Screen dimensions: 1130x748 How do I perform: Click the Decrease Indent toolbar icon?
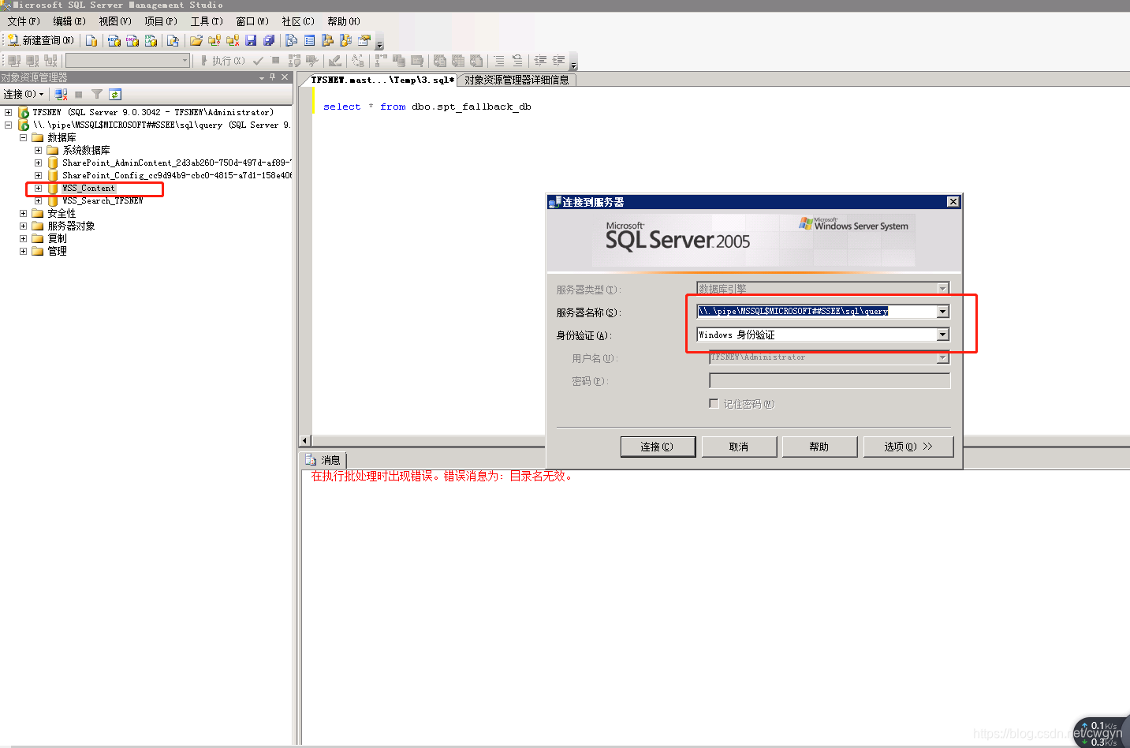click(540, 61)
